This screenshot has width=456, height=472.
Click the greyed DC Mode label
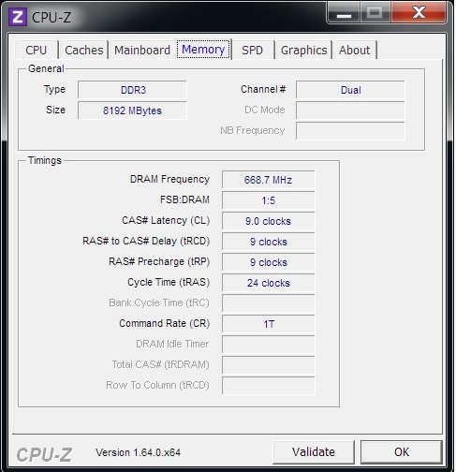click(265, 110)
